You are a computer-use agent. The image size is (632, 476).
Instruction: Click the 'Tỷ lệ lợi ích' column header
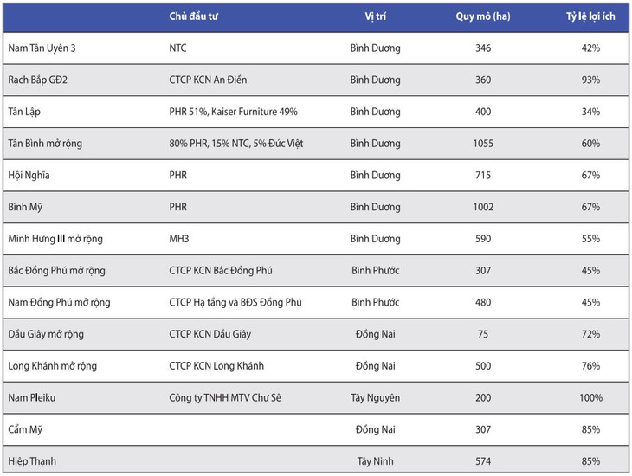[x=591, y=17]
